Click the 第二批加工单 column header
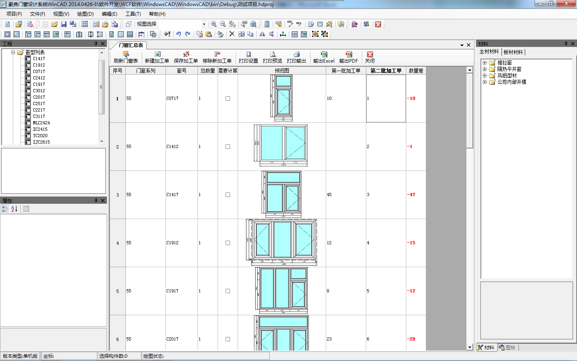Screen dimensions: 577x361 pos(386,71)
